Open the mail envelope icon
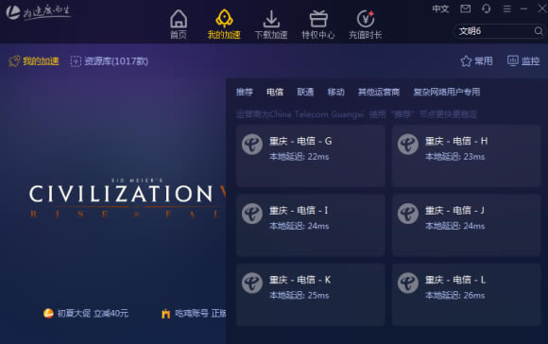This screenshot has height=344, width=548. tap(465, 9)
